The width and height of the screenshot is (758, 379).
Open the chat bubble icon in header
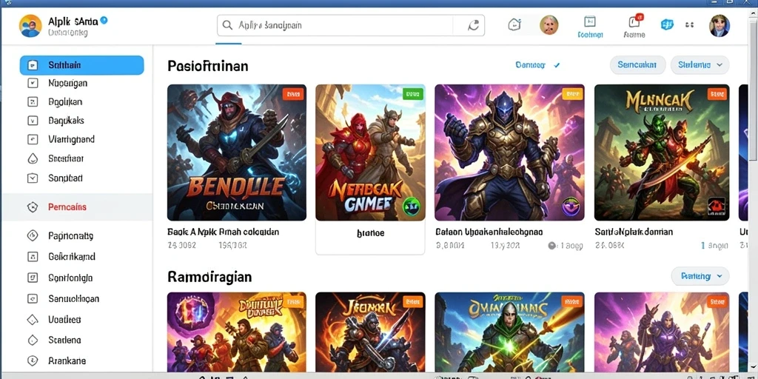[514, 24]
